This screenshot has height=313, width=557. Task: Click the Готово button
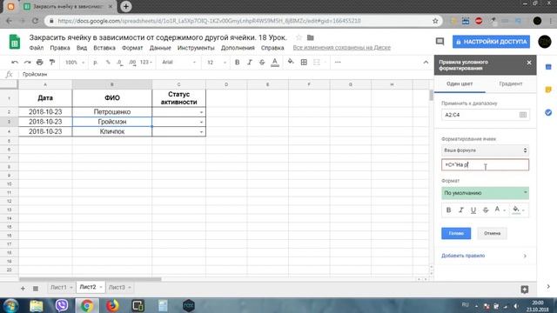pos(456,233)
